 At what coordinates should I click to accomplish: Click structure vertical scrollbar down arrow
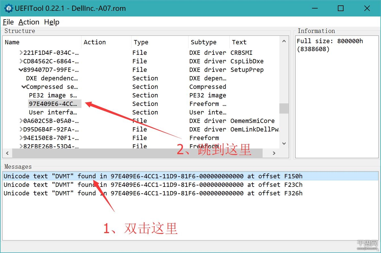pyautogui.click(x=284, y=144)
